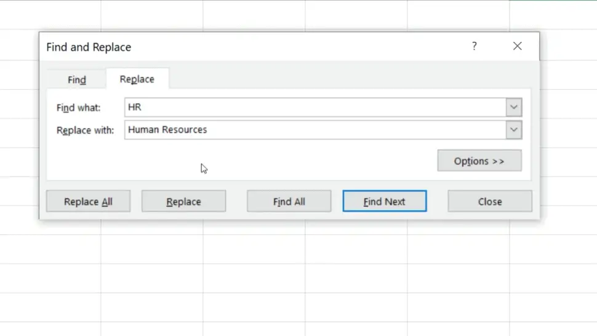
Task: Expand more settings with Options >> button
Action: click(x=479, y=161)
